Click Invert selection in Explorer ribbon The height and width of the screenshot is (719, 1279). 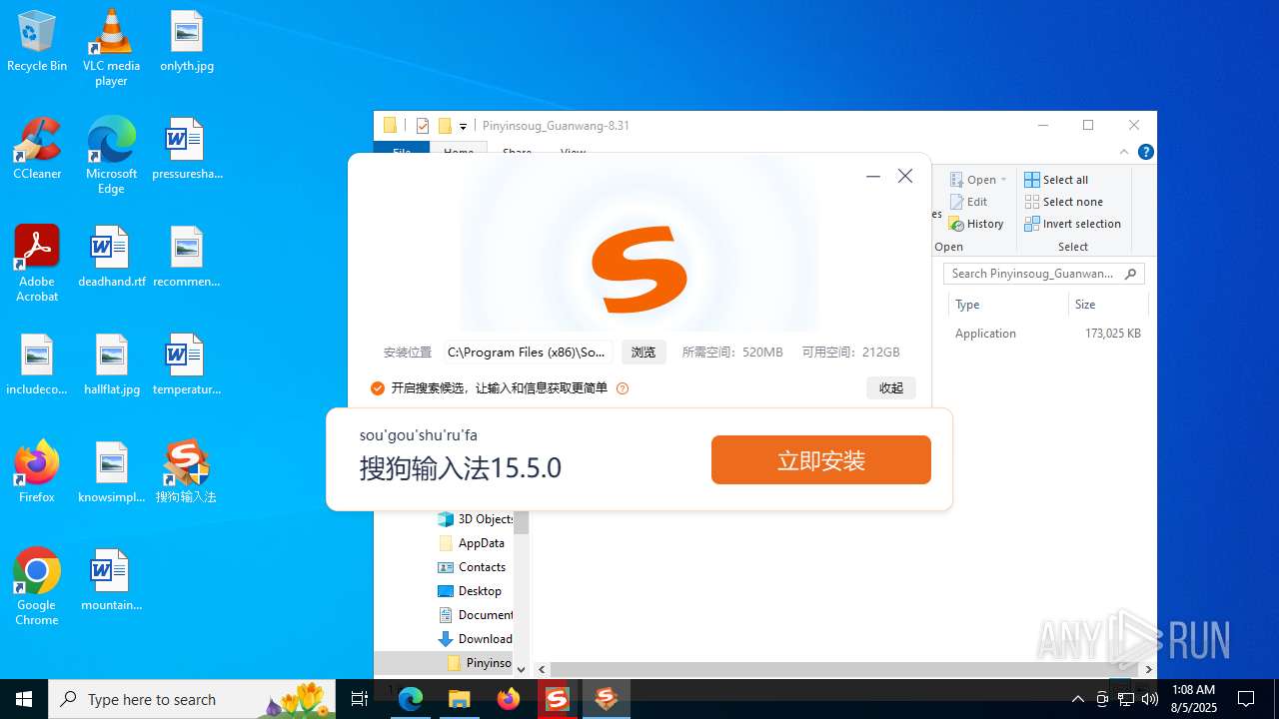1072,224
